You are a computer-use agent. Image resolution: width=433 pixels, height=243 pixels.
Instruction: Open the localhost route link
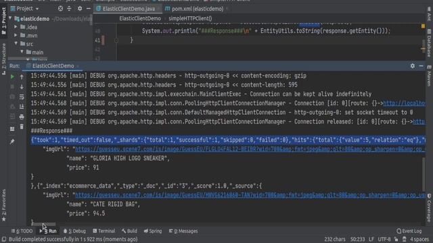click(x=404, y=103)
